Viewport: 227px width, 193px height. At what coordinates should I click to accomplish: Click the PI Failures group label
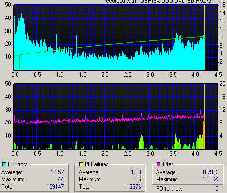(x=97, y=164)
